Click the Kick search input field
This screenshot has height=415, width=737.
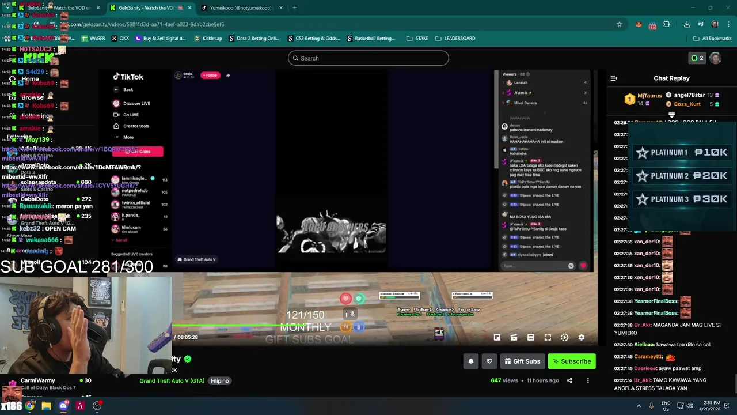click(x=368, y=58)
